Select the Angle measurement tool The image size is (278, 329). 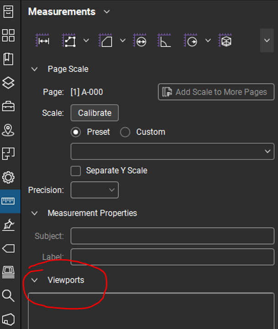click(x=164, y=41)
